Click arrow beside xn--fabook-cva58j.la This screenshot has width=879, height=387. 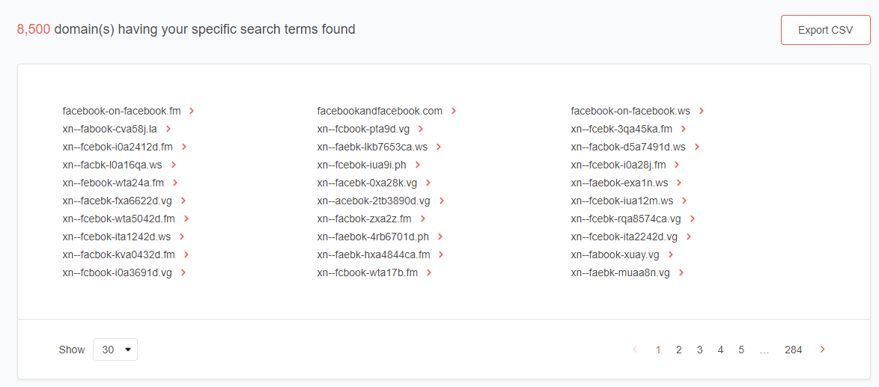(168, 129)
